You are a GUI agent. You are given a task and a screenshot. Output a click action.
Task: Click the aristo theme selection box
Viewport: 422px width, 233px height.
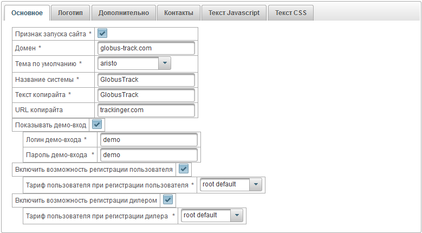128,63
